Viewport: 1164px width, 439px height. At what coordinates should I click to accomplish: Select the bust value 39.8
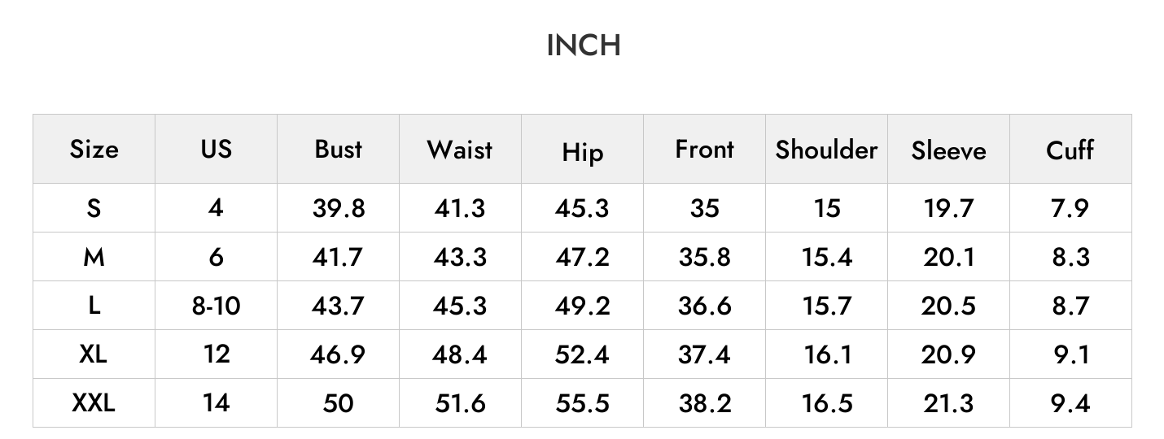coord(338,208)
